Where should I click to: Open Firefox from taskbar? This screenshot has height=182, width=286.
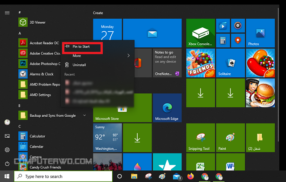pyautogui.click(x=191, y=176)
